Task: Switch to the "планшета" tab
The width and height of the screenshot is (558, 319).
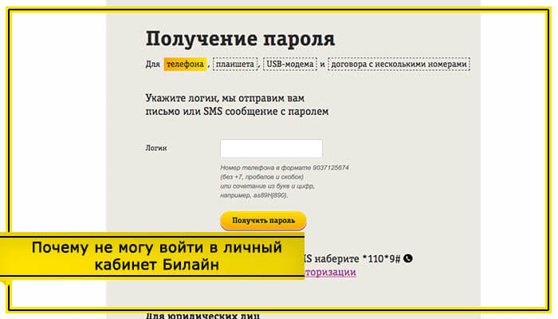Action: 235,64
